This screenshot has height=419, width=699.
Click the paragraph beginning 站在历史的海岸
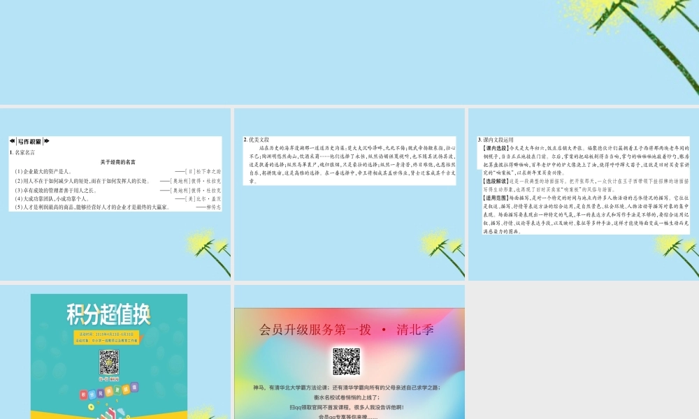[x=352, y=164]
